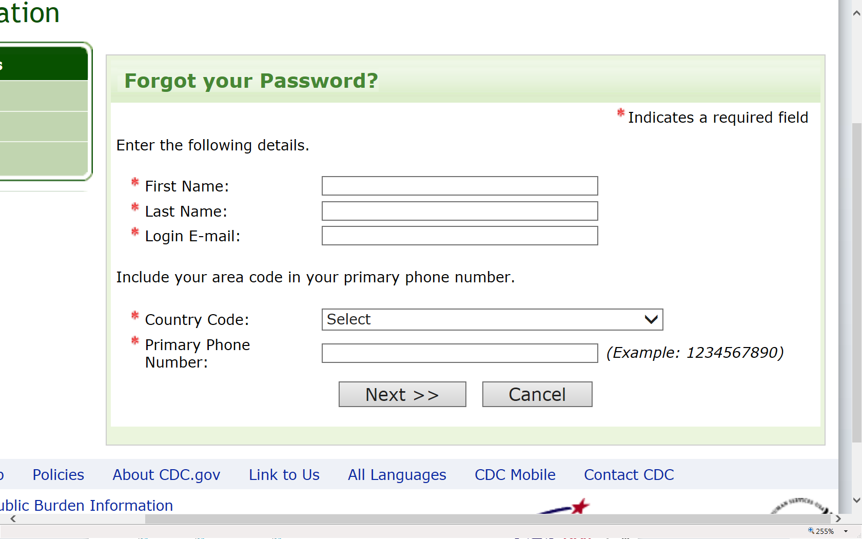
Task: Click the vertical scrollbar up arrow
Action: point(856,13)
